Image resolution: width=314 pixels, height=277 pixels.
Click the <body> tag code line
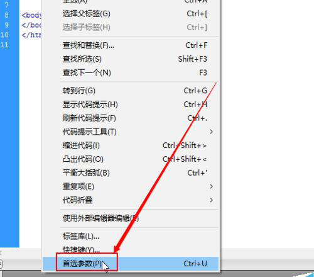click(x=31, y=15)
